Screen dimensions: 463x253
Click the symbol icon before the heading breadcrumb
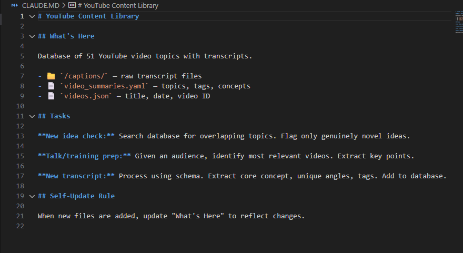72,5
